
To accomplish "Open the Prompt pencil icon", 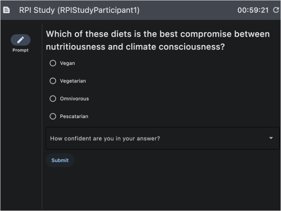I will pyautogui.click(x=21, y=40).
